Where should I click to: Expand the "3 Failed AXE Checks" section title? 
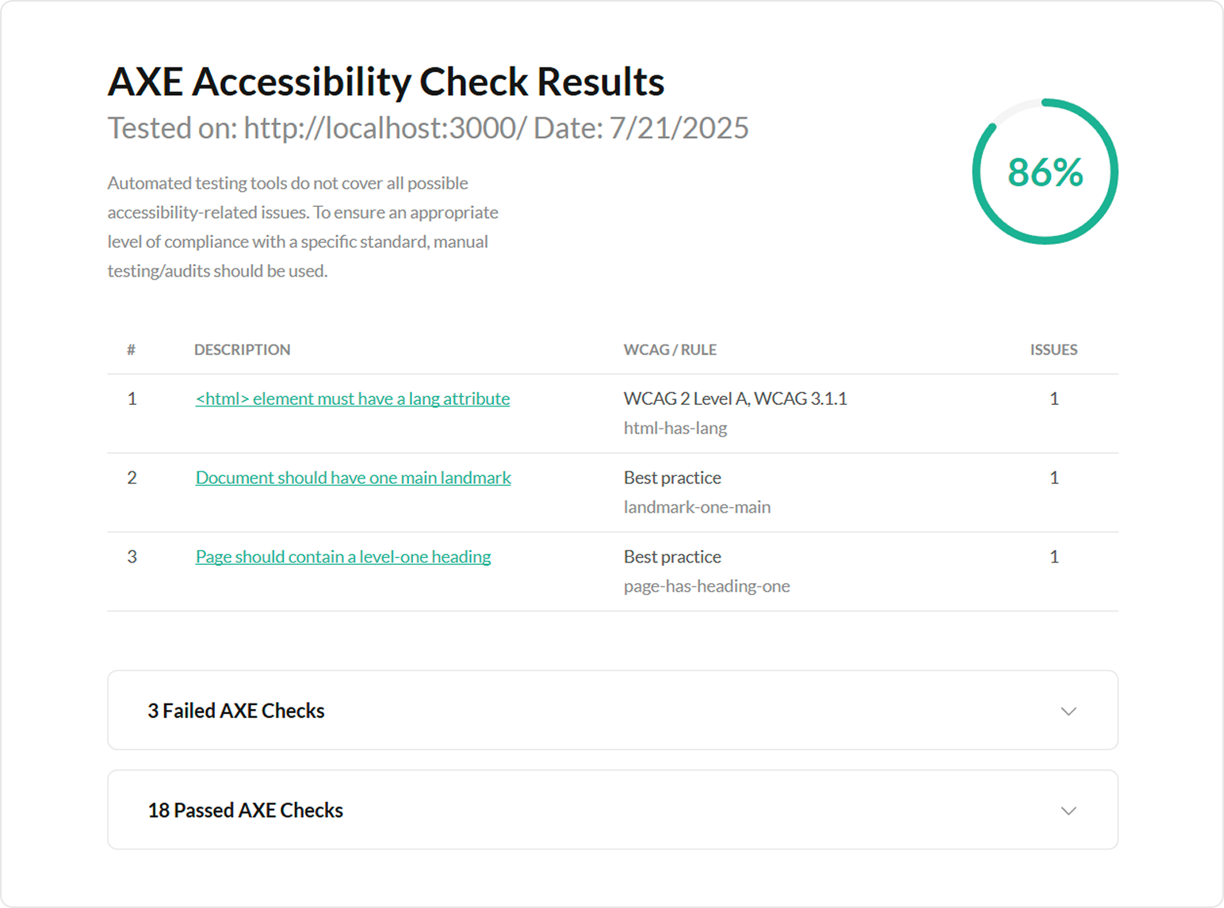click(x=236, y=711)
